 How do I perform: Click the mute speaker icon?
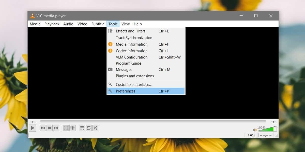coord(255,129)
